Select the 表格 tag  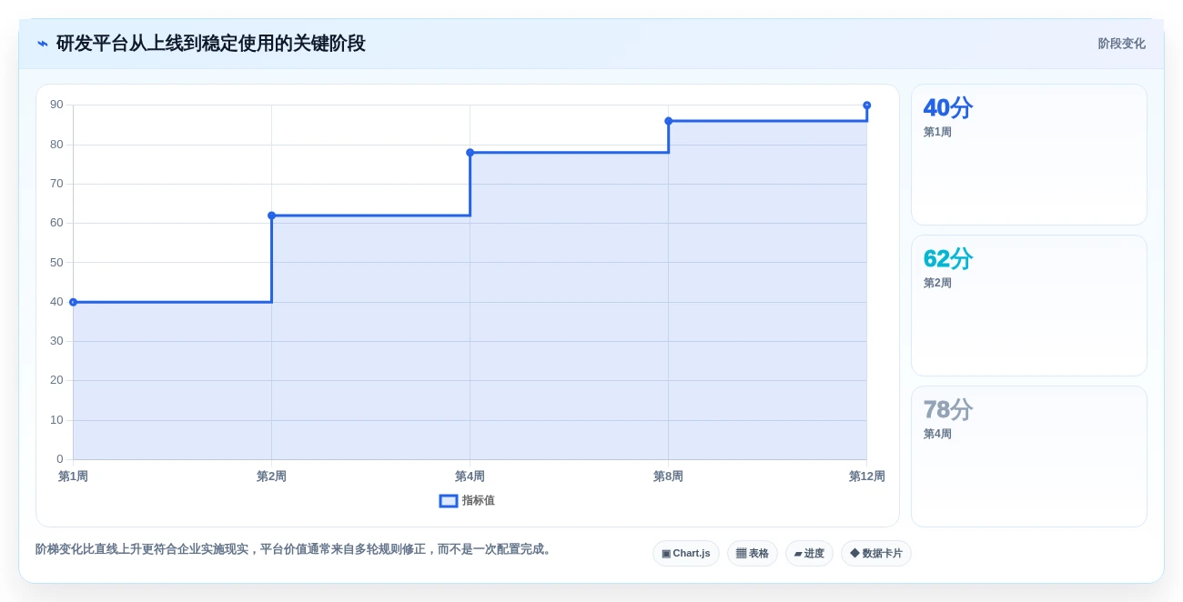(x=752, y=553)
